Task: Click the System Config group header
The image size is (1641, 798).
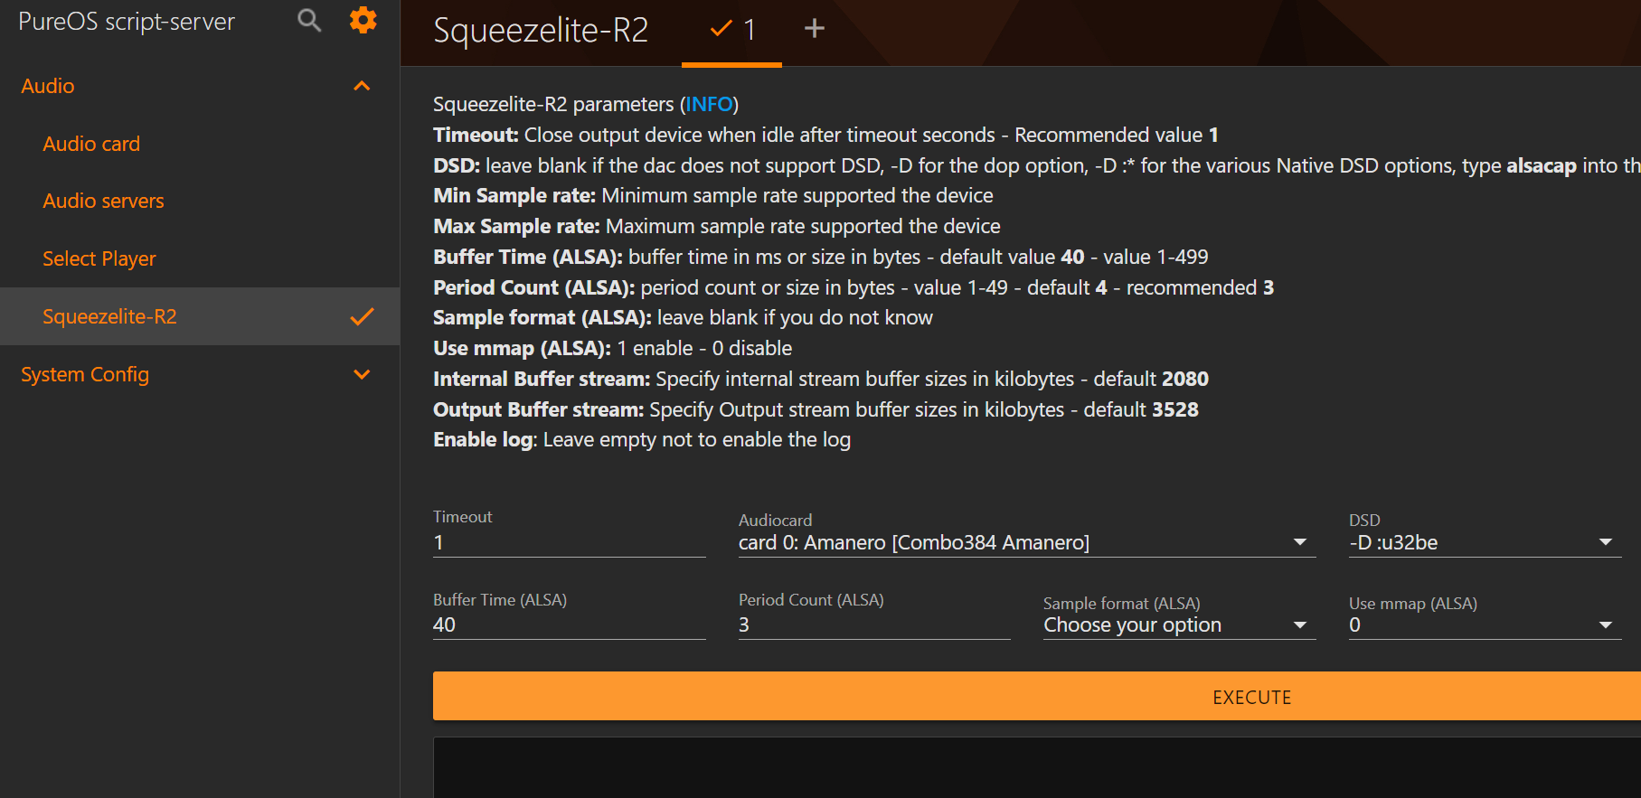Action: tap(200, 374)
